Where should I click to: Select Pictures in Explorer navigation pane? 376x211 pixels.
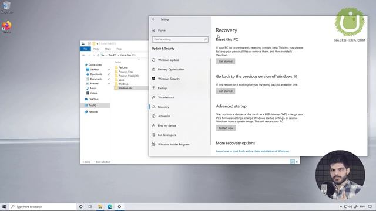[x=94, y=83]
